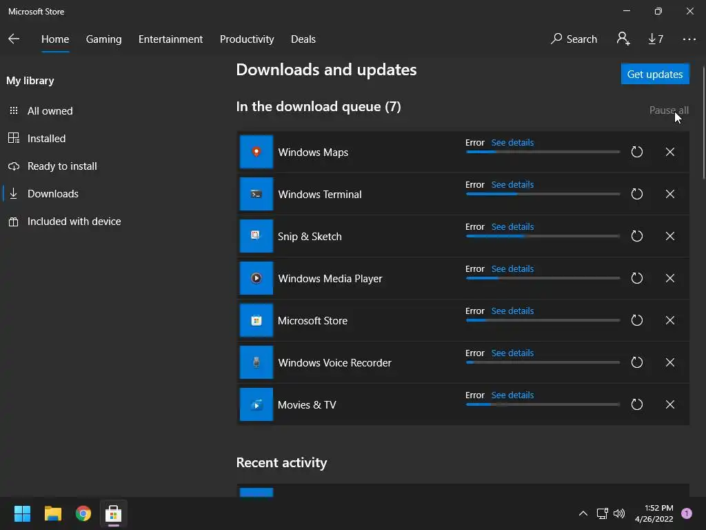Click the Windows Maps progress bar

(x=543, y=152)
